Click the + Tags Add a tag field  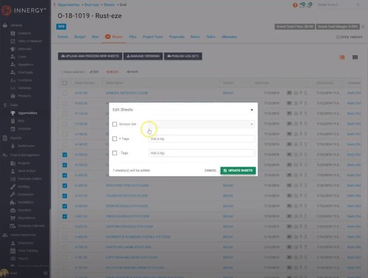tap(202, 139)
